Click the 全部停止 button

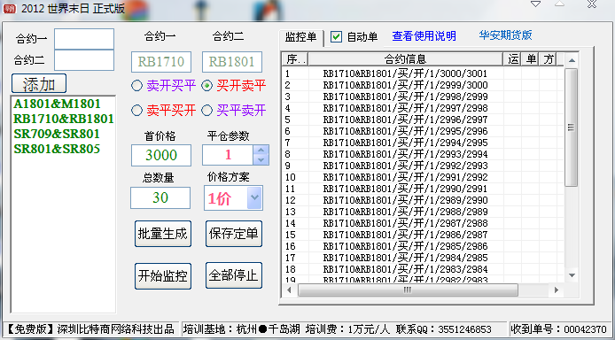click(234, 275)
